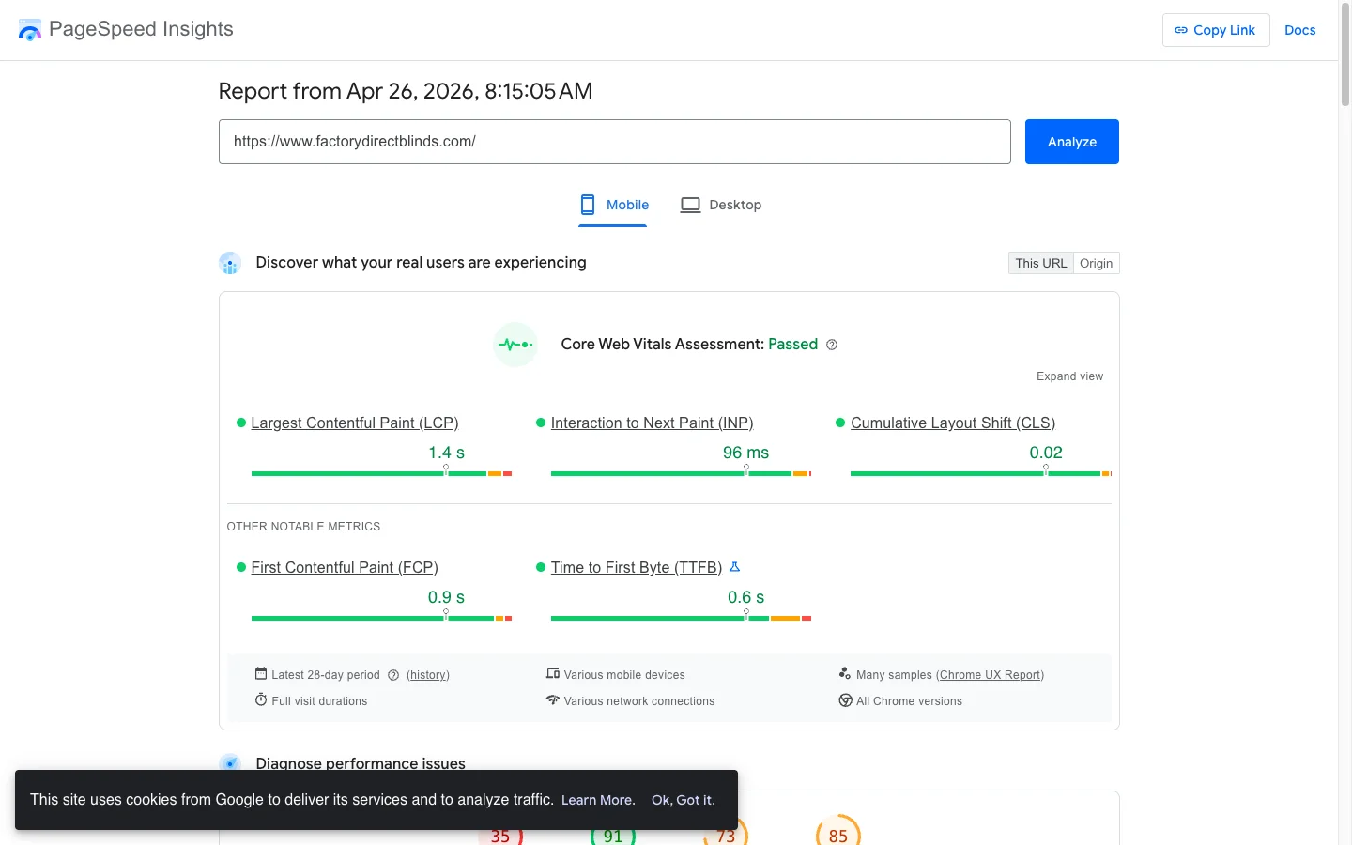Click the page vertical scrollbar

[x=1344, y=56]
